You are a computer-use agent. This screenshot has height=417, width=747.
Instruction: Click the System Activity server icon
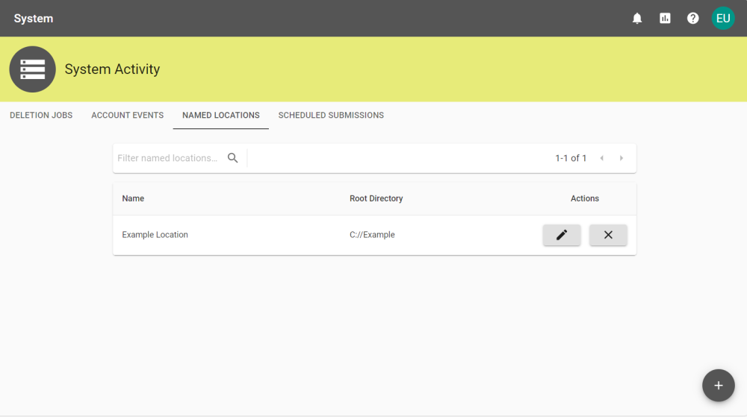click(x=32, y=69)
